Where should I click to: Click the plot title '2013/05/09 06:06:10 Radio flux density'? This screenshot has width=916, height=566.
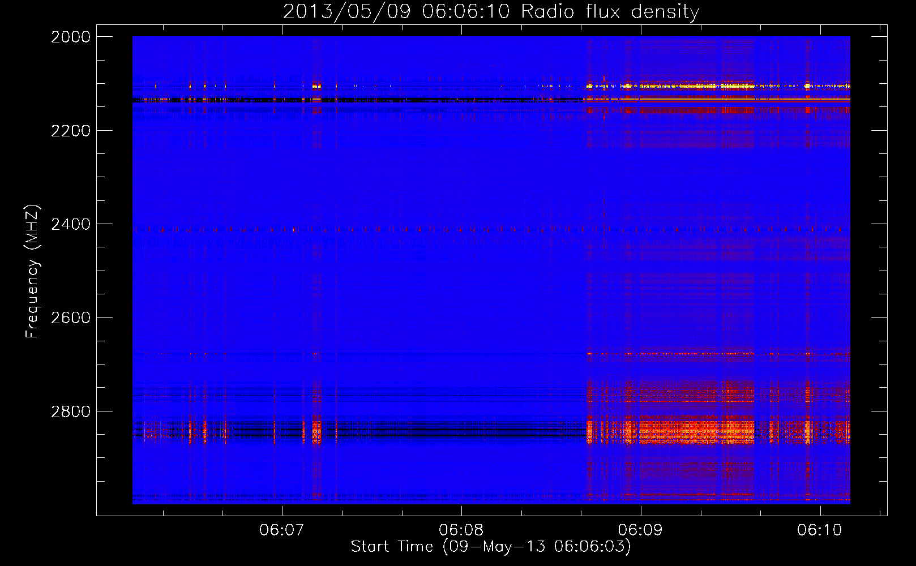point(491,12)
